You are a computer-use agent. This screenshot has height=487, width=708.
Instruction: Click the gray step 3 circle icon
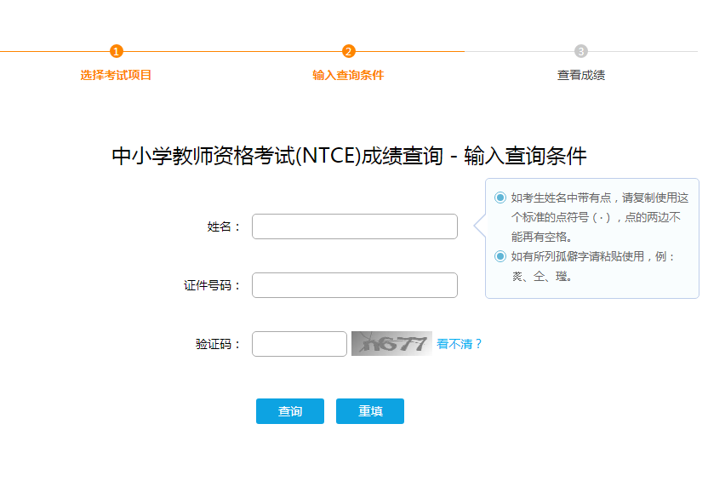tap(581, 51)
